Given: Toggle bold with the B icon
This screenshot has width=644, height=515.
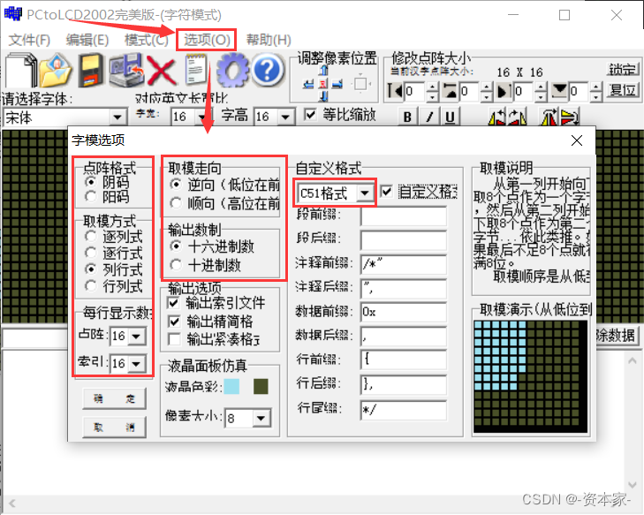Looking at the screenshot, I should 407,117.
